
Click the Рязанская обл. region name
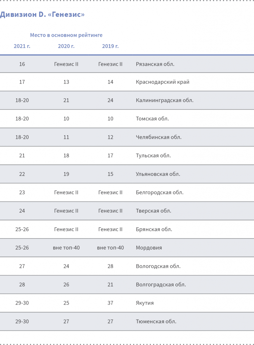(x=155, y=64)
